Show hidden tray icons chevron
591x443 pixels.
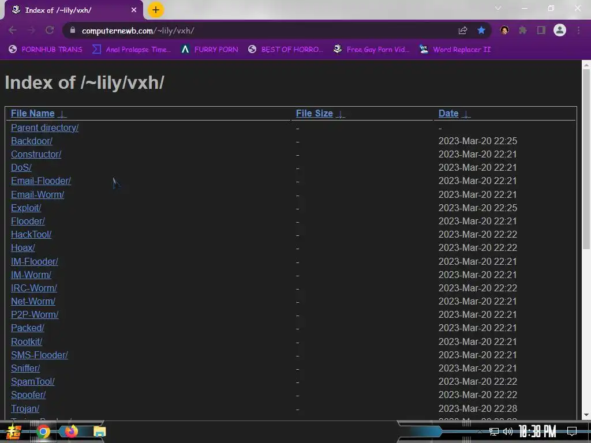click(x=480, y=431)
